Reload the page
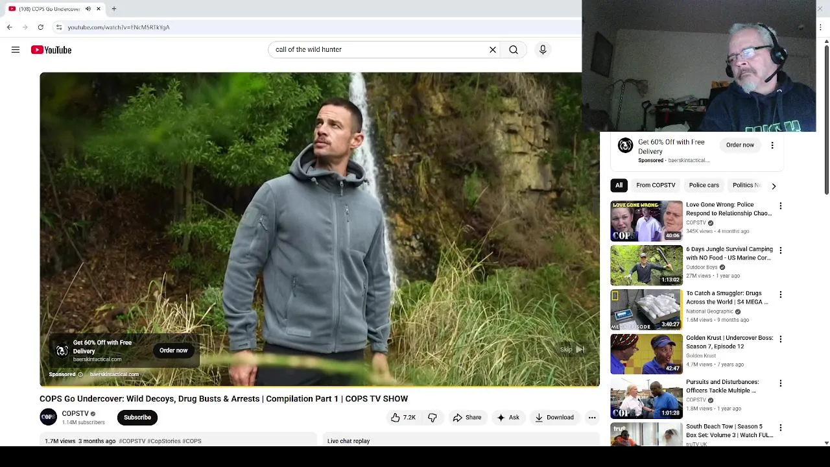The image size is (830, 467). (41, 27)
